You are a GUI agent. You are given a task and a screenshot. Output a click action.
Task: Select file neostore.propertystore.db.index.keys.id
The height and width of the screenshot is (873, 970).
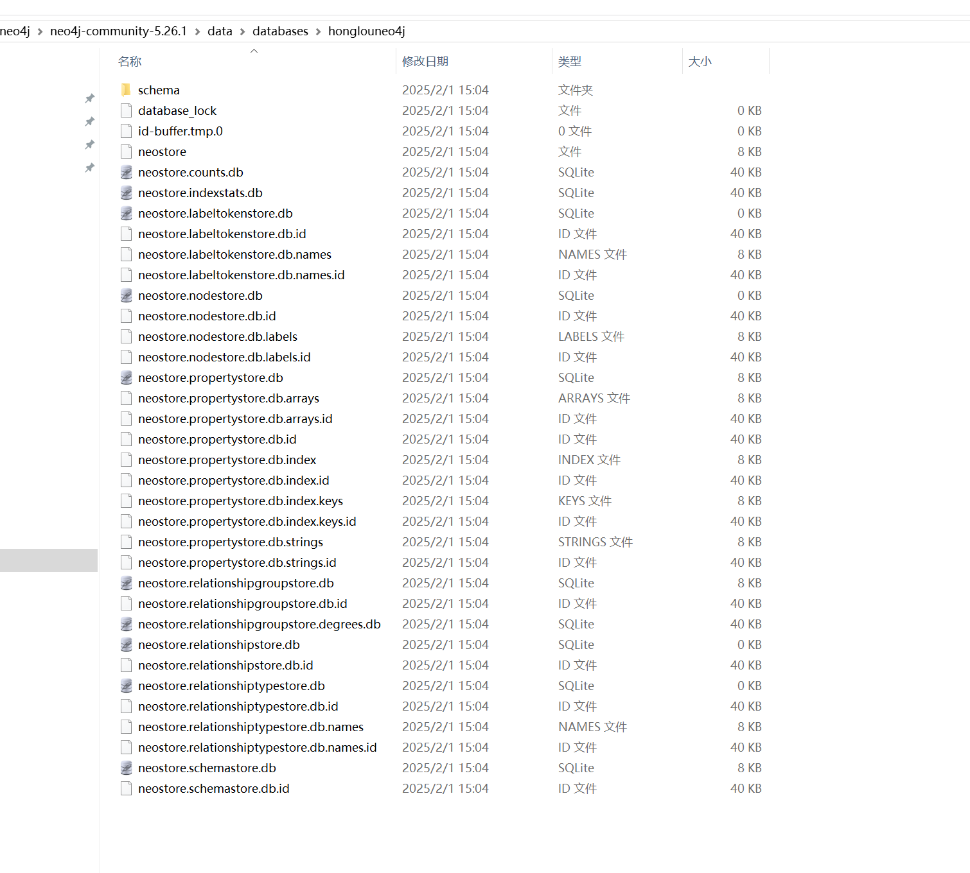pos(247,521)
